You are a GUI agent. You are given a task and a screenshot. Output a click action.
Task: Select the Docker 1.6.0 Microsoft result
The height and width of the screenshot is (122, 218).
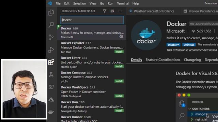click(x=92, y=33)
